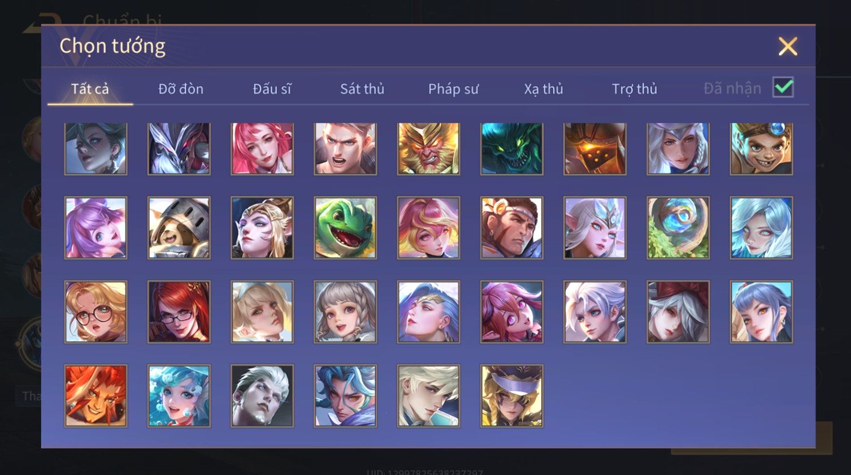Close the Chọn tướng dialog
This screenshot has height=475, width=851.
pos(788,46)
